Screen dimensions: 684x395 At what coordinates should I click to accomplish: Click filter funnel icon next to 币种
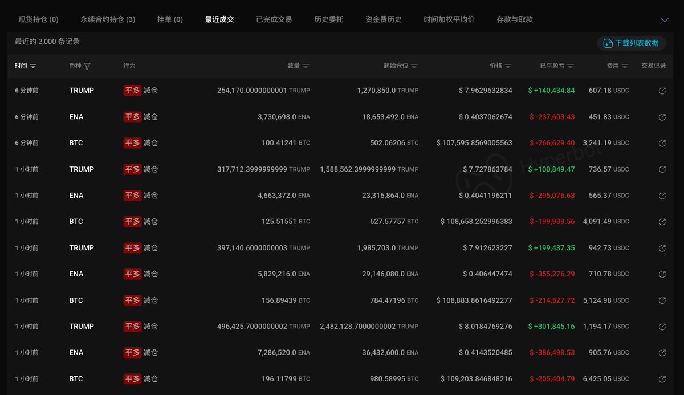click(87, 66)
